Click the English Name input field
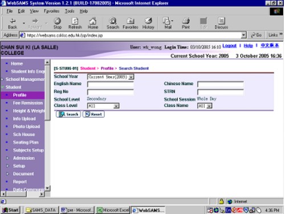 click(111, 84)
